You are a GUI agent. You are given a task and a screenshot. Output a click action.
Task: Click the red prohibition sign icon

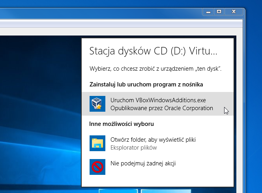pyautogui.click(x=97, y=167)
